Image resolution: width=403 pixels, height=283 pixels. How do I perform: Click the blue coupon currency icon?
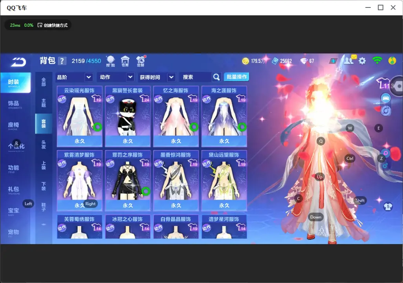coord(275,61)
